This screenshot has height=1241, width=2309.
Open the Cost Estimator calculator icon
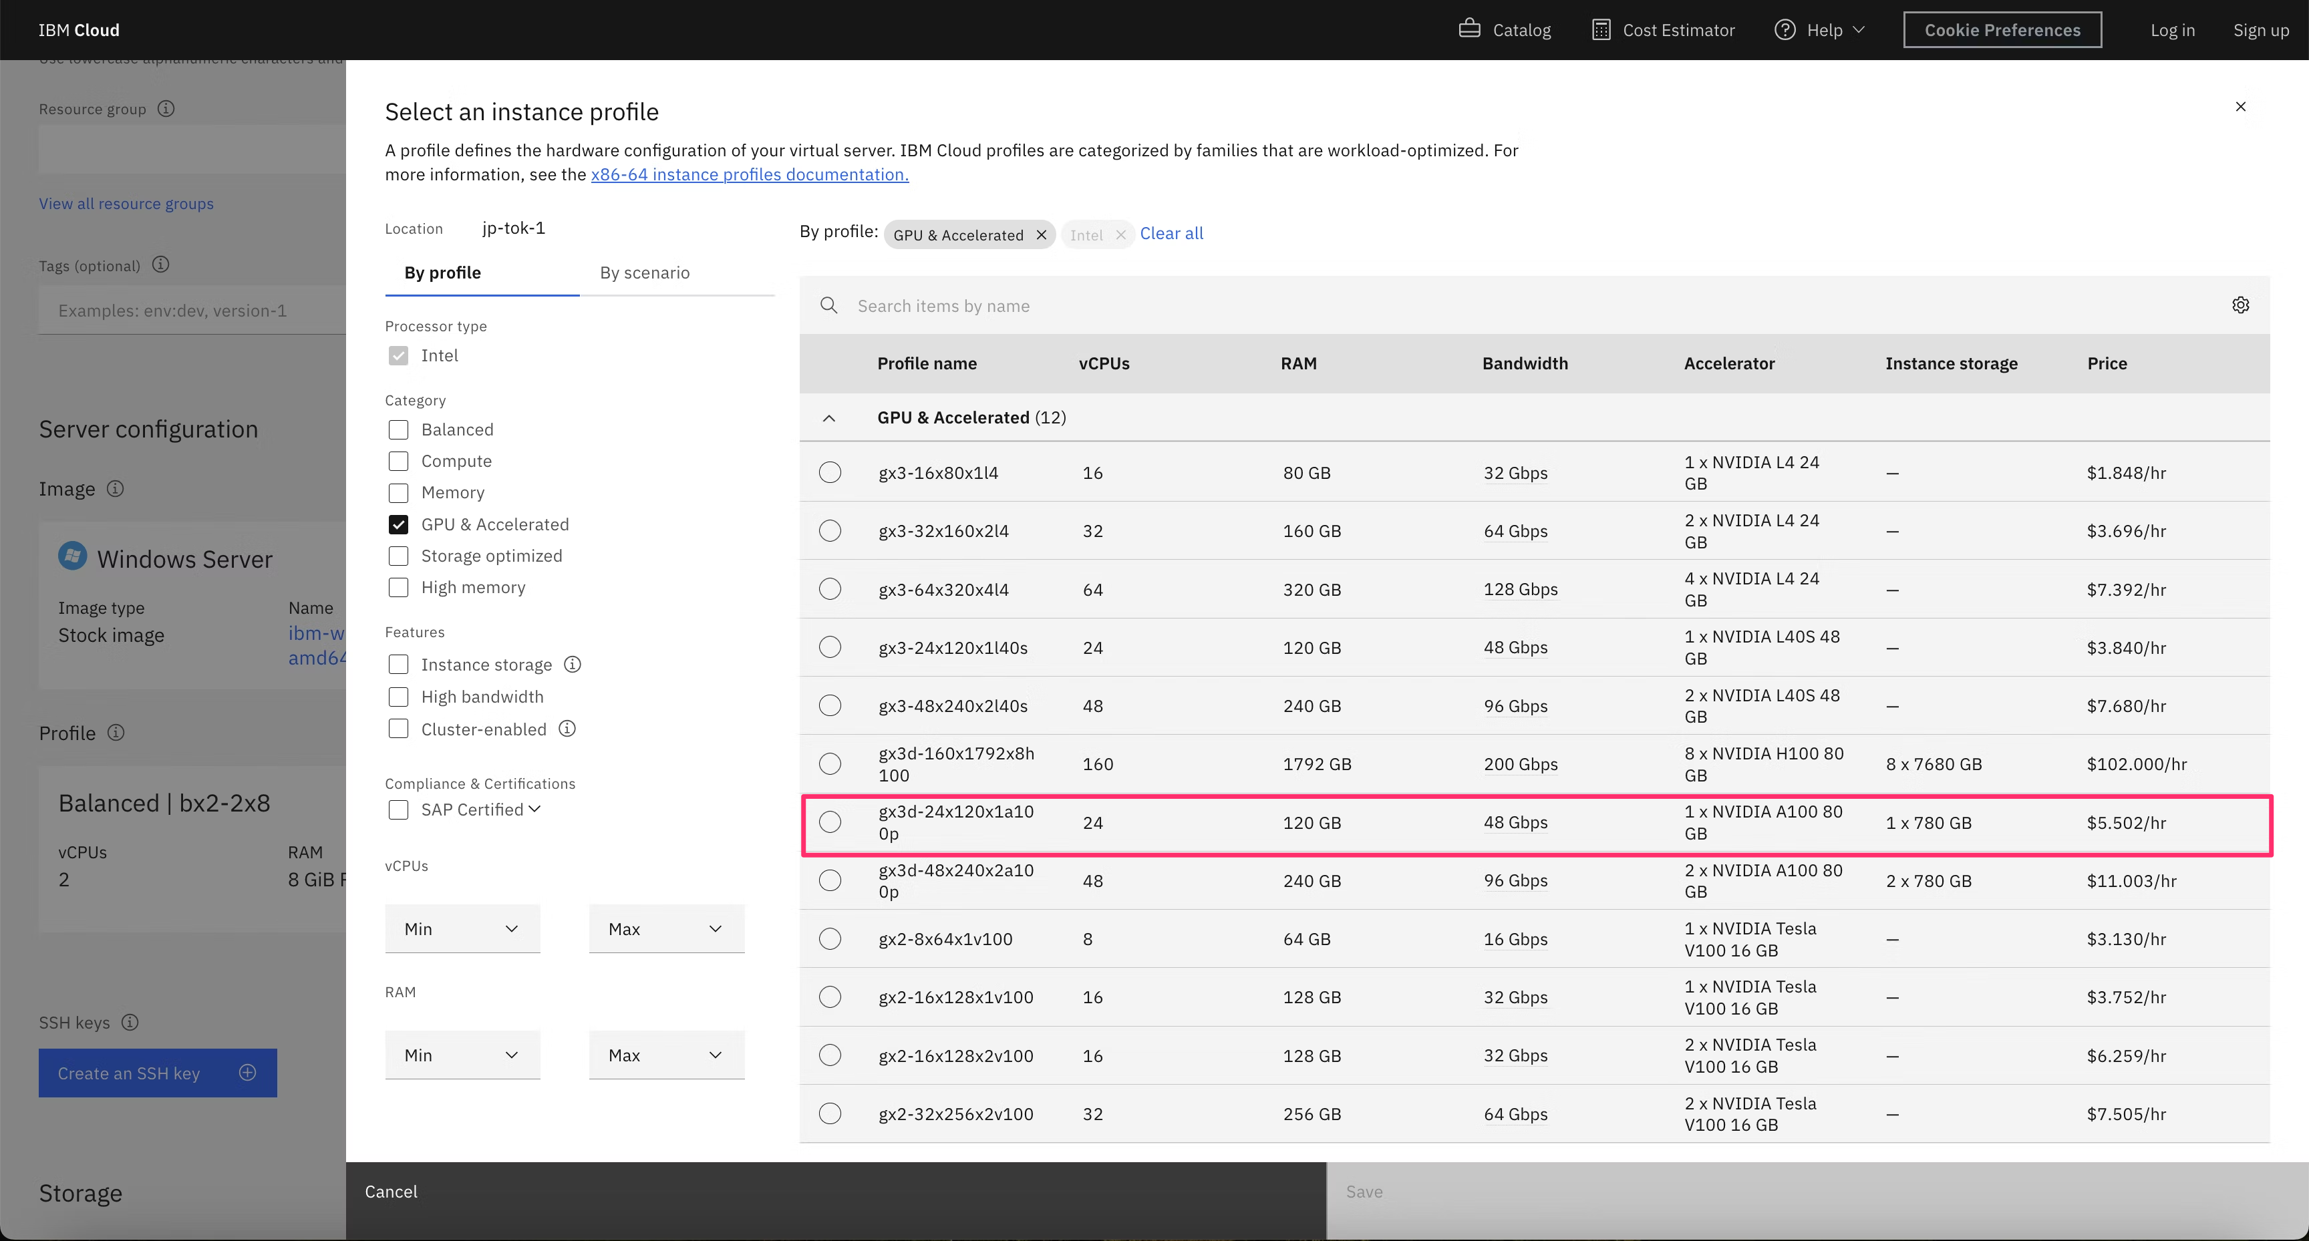(x=1601, y=29)
